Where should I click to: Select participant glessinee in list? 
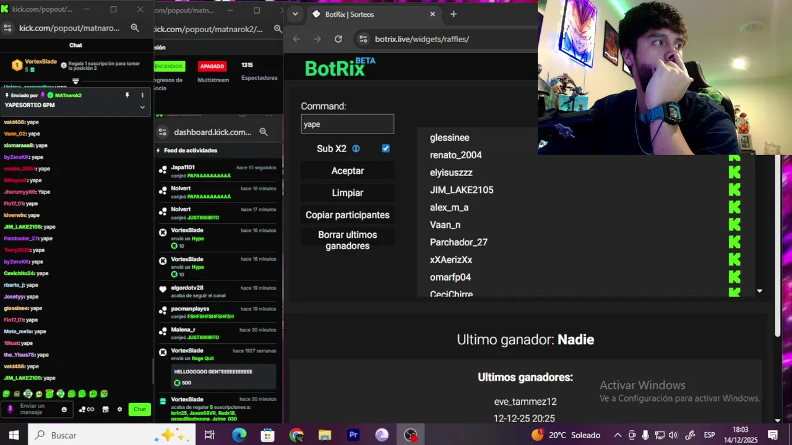(449, 138)
